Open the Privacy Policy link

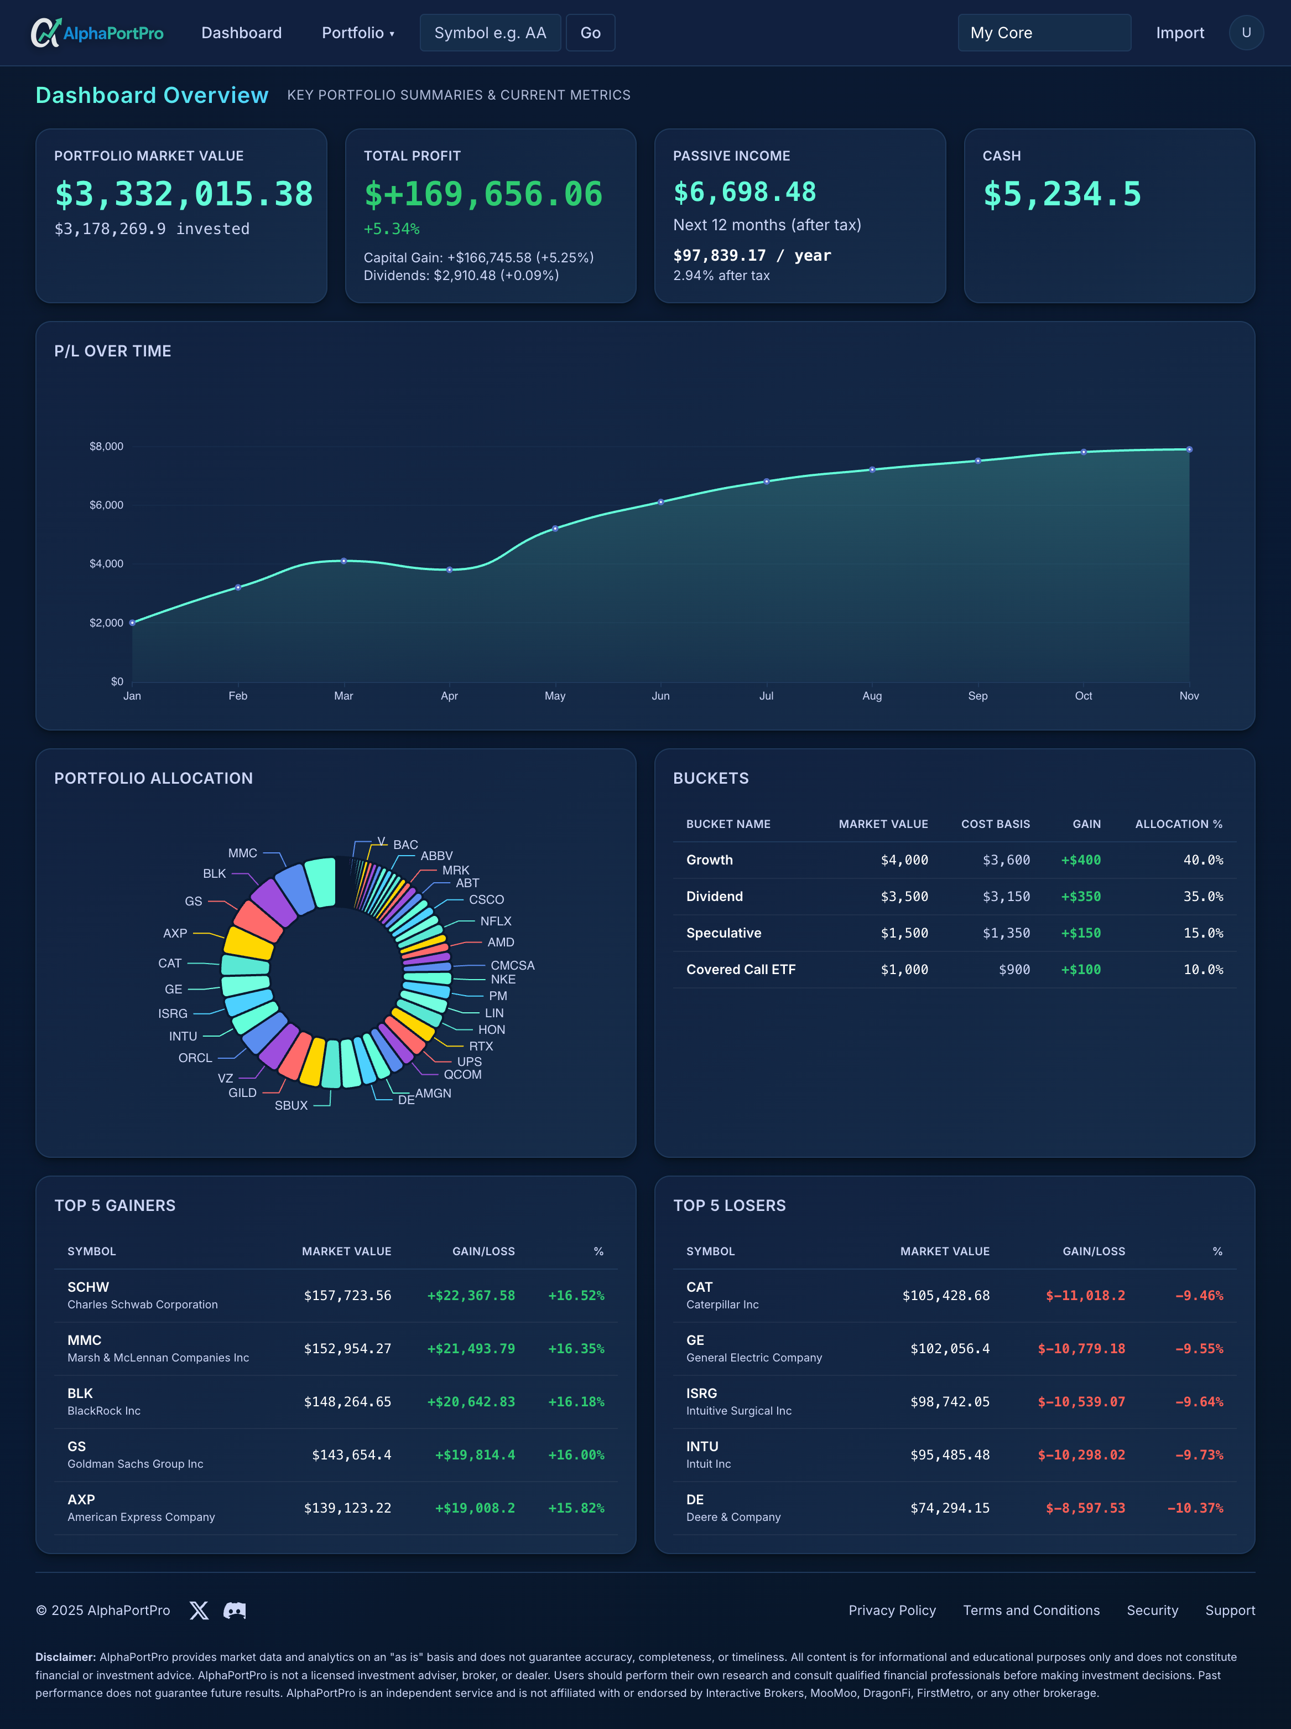[x=892, y=1610]
